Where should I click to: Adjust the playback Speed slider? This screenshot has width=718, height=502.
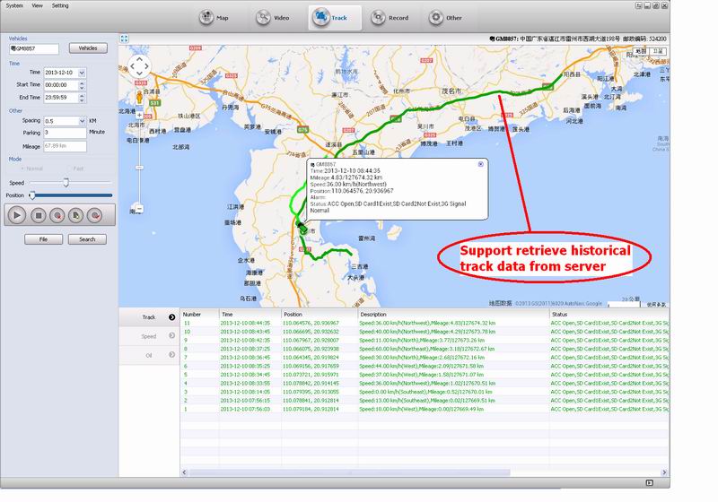tap(66, 182)
